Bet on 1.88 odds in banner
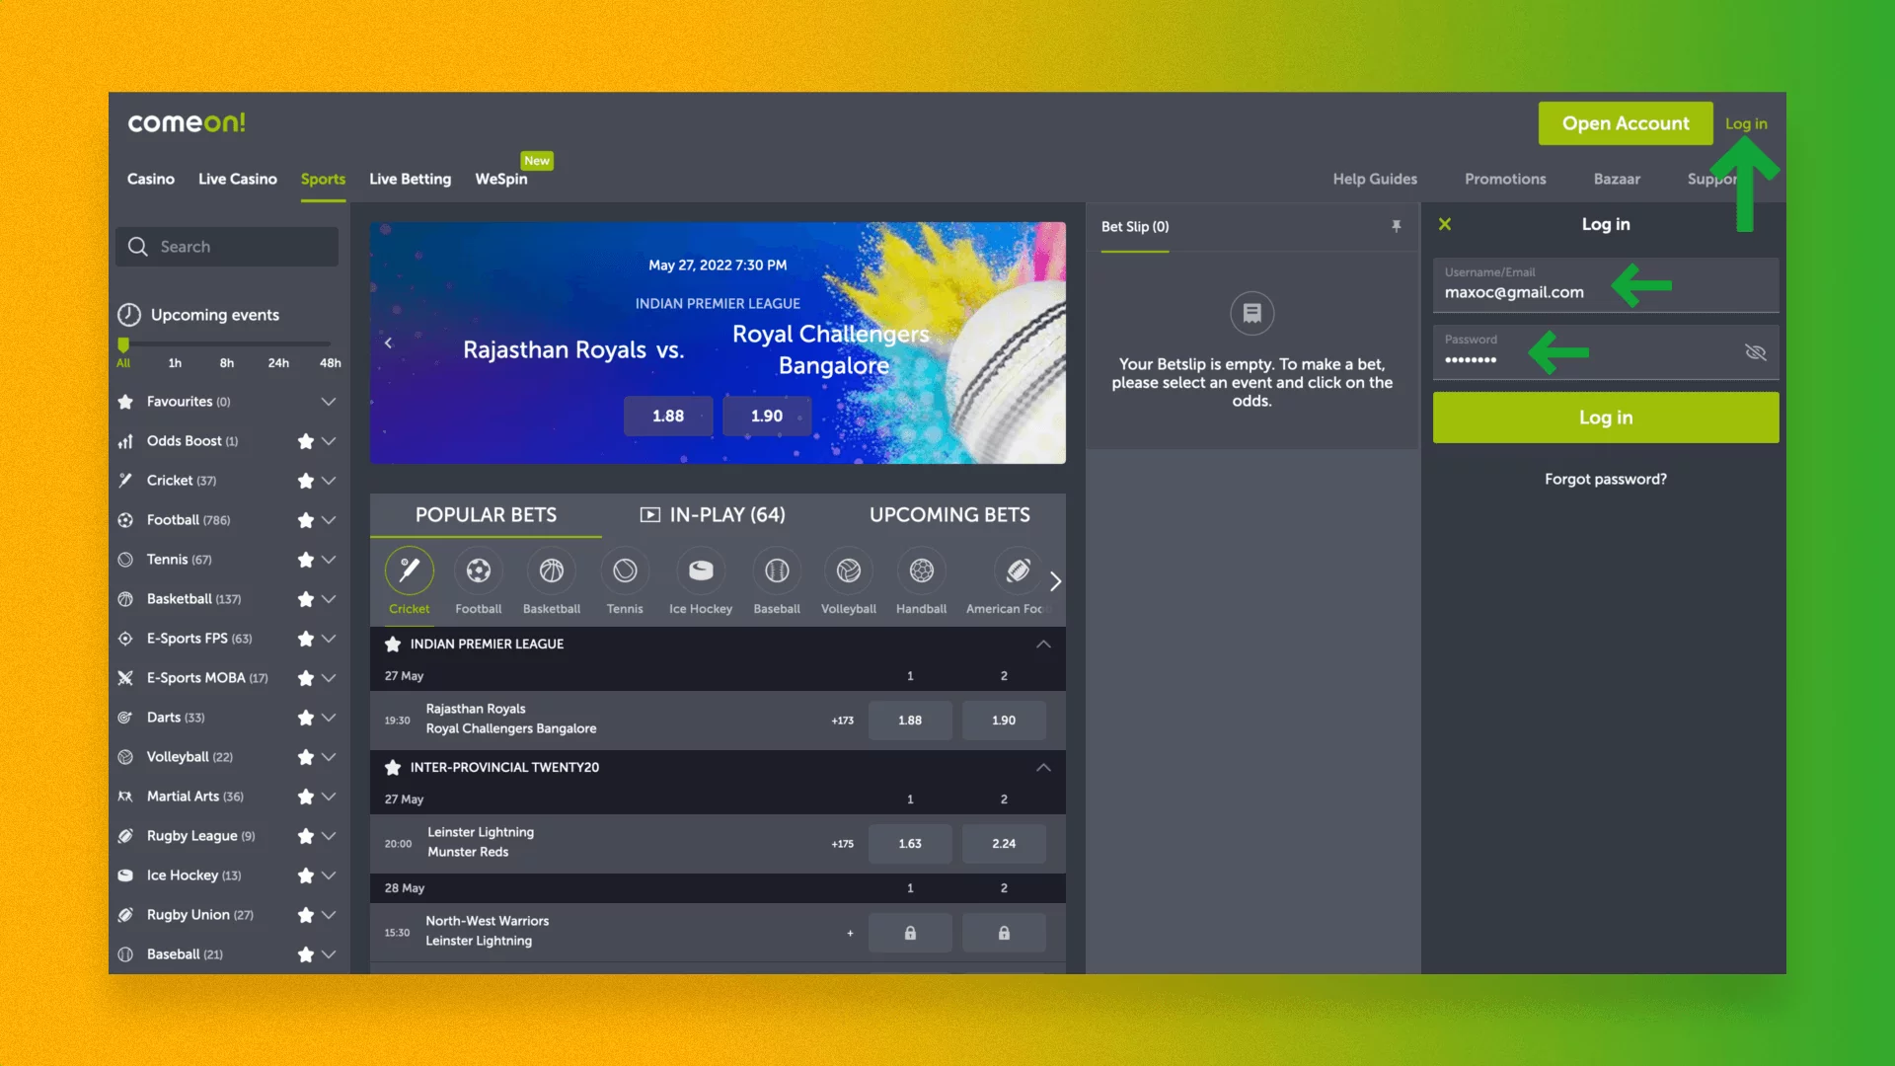This screenshot has height=1066, width=1895. click(668, 416)
